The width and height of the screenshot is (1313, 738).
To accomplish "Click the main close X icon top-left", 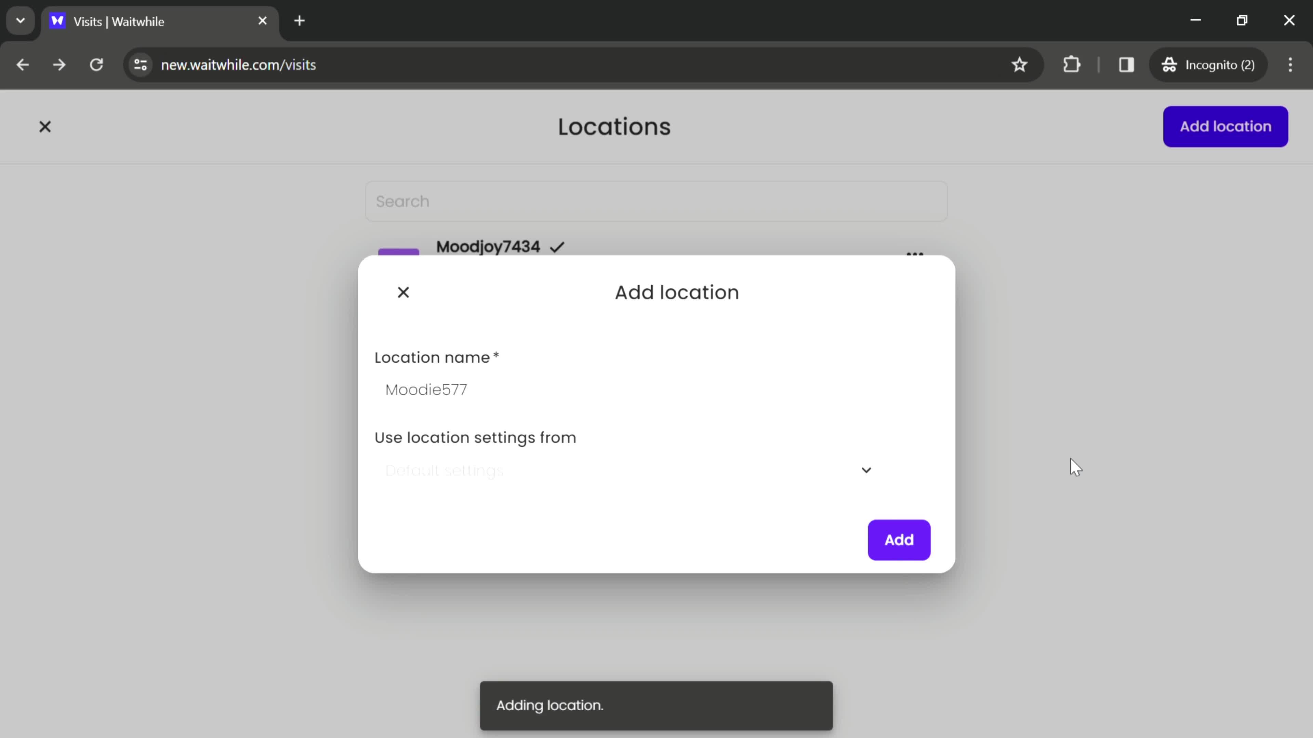I will click(45, 126).
